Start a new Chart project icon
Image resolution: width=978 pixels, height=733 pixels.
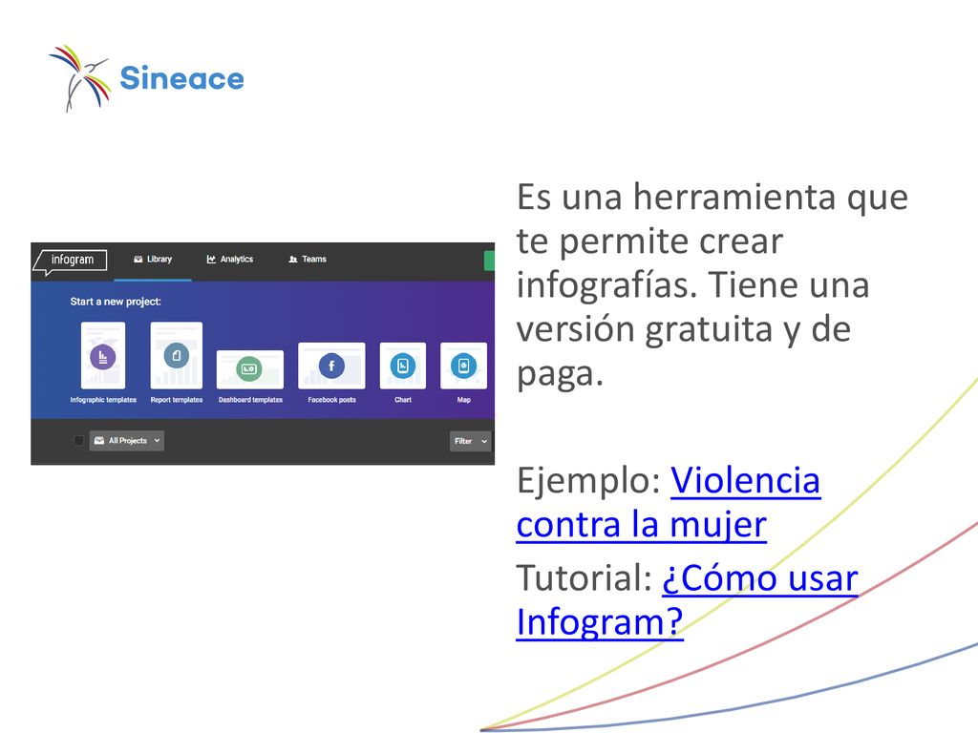click(403, 366)
